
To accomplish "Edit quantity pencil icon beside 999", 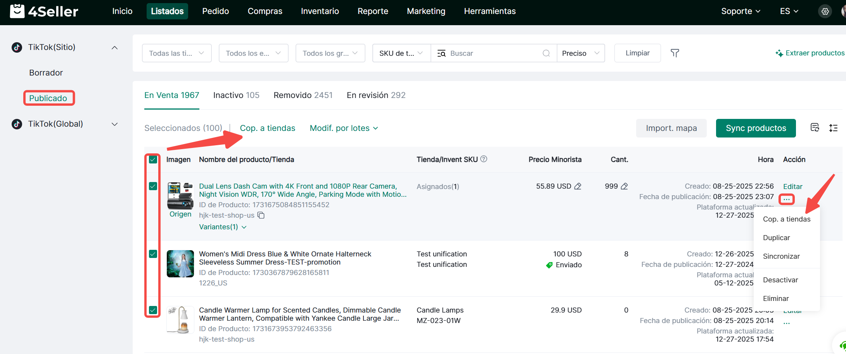I will pos(624,186).
